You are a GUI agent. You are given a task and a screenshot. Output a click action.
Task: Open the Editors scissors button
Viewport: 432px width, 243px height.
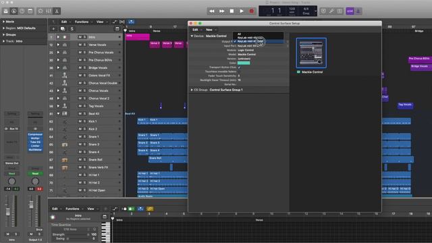57,11
